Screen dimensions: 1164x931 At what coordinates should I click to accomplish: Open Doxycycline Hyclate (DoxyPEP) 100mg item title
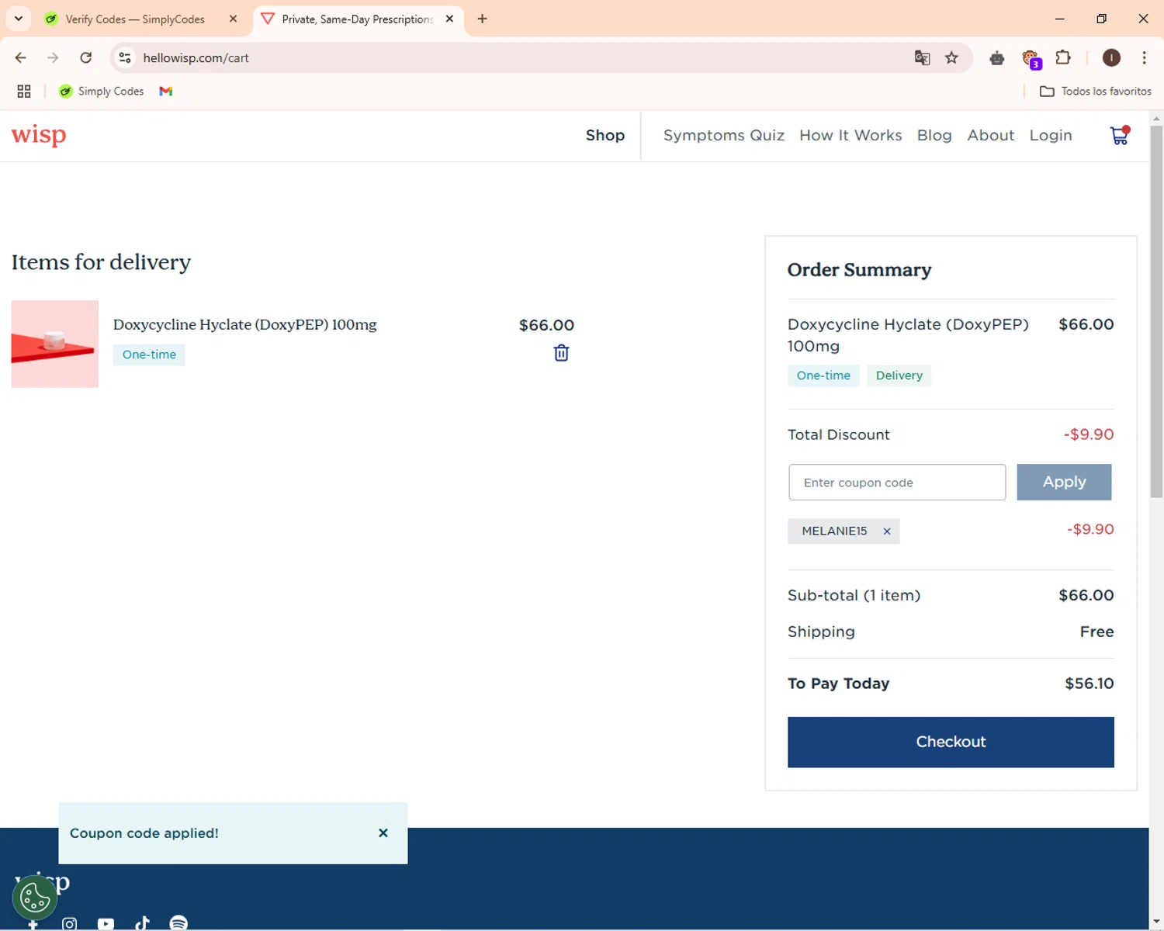point(245,324)
